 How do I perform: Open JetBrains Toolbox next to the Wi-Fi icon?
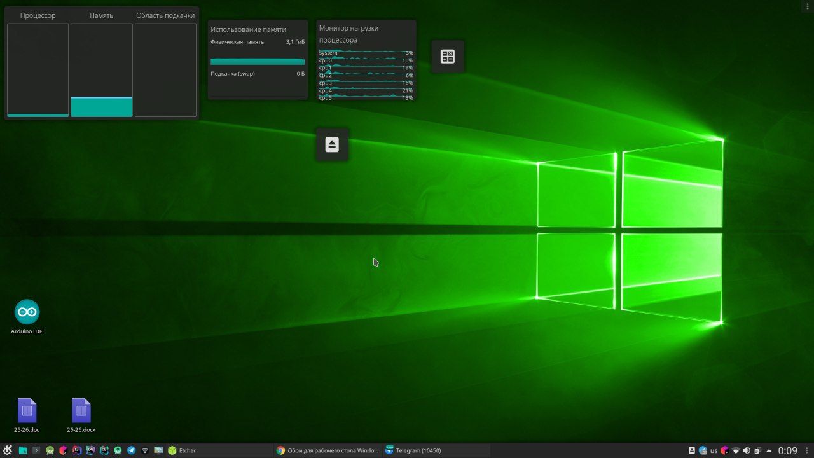pos(724,450)
